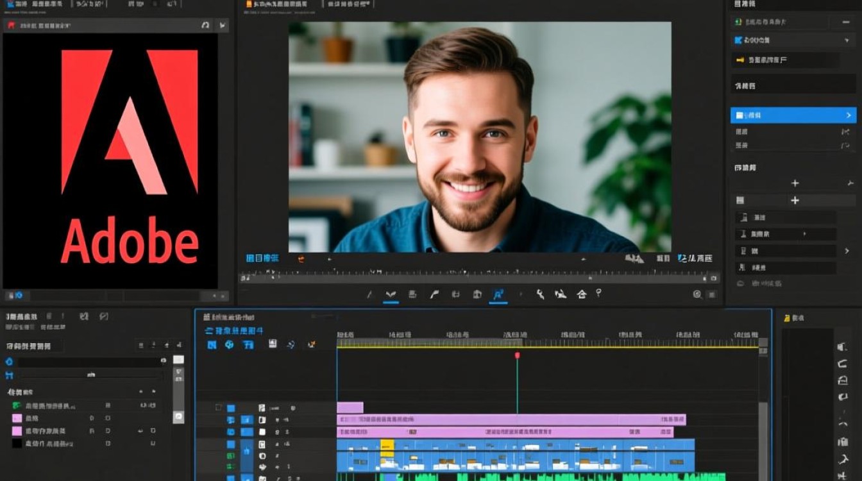Tick the empty checkbox on the top track header
The height and width of the screenshot is (481, 862).
pos(219,408)
